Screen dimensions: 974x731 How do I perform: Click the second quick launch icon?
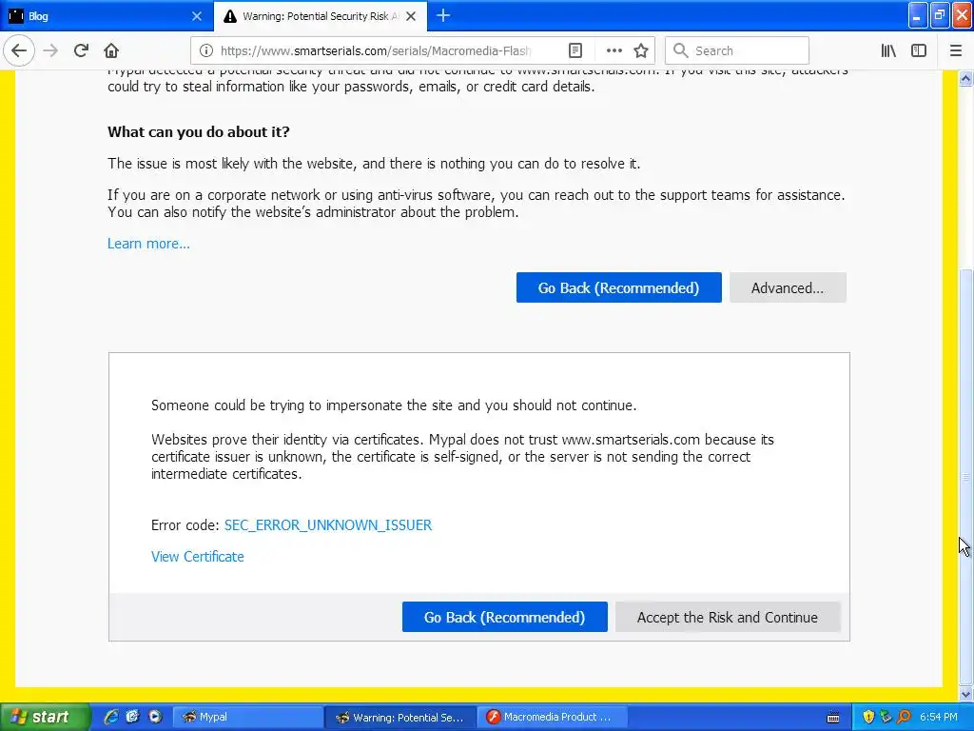pos(132,717)
